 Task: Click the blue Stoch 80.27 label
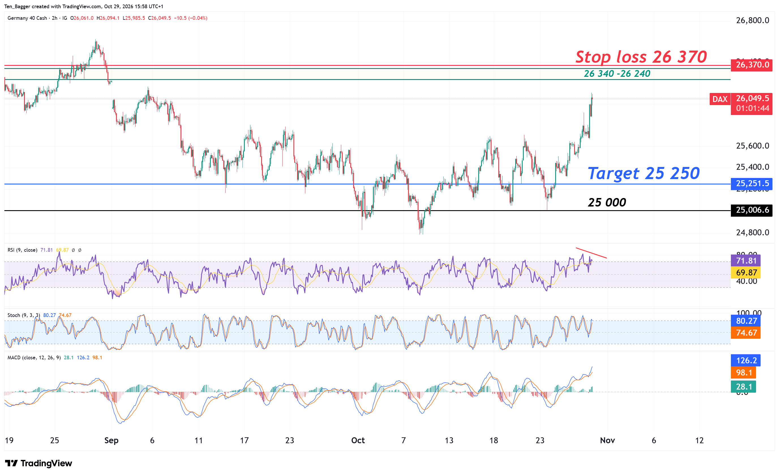pyautogui.click(x=746, y=321)
